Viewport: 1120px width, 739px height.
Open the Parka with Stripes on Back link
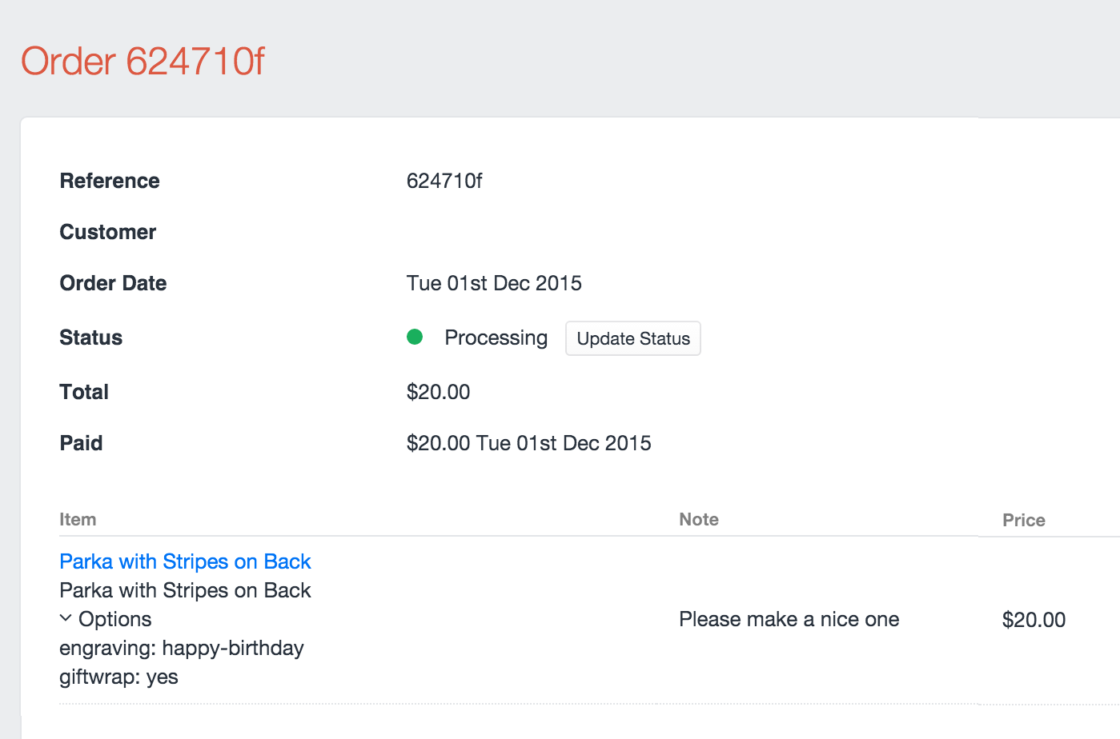click(185, 561)
